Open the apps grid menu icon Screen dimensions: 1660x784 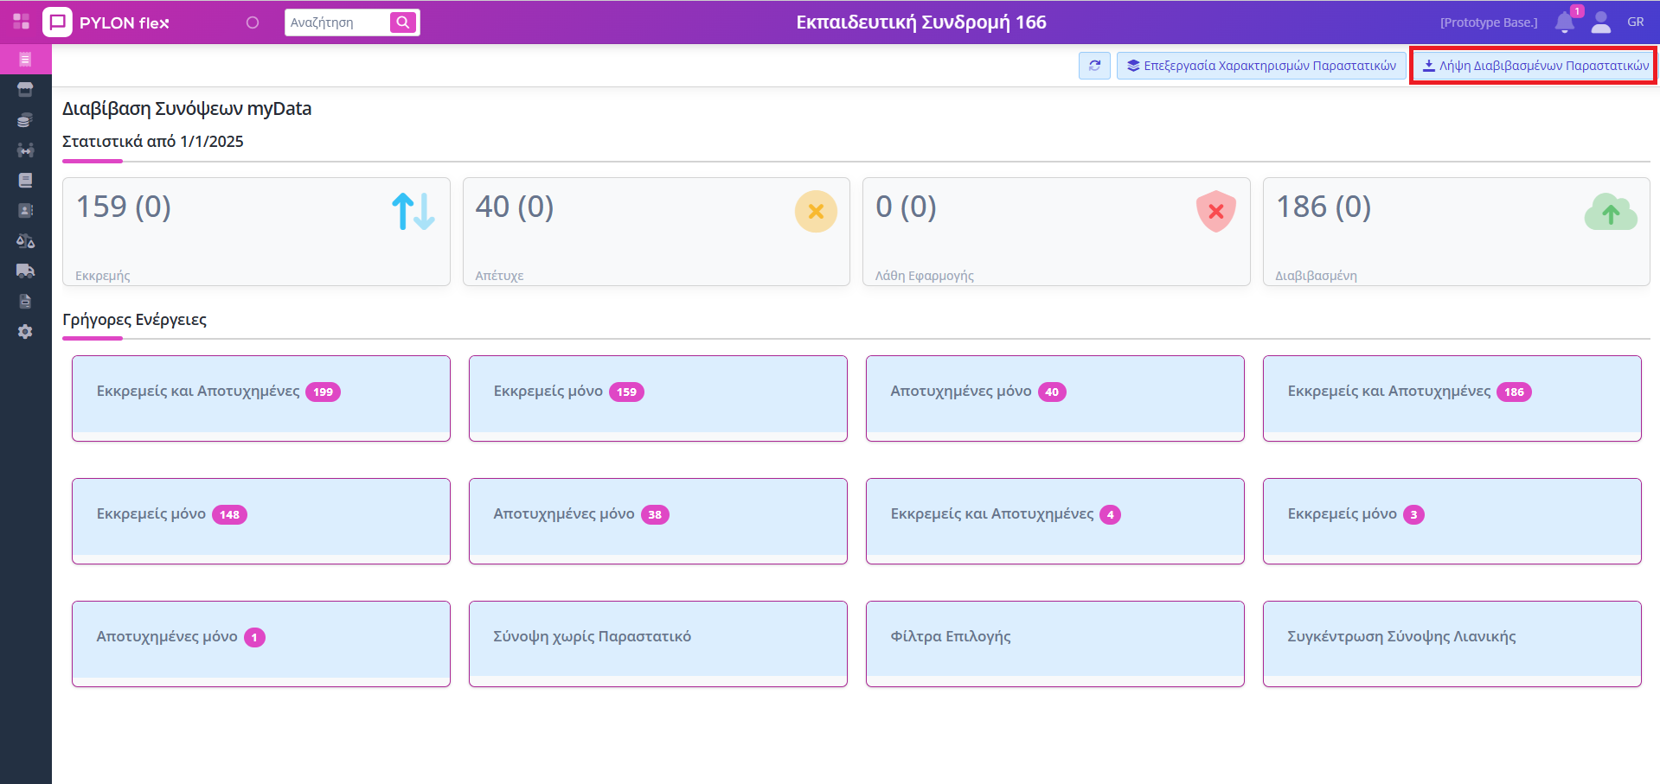(21, 22)
